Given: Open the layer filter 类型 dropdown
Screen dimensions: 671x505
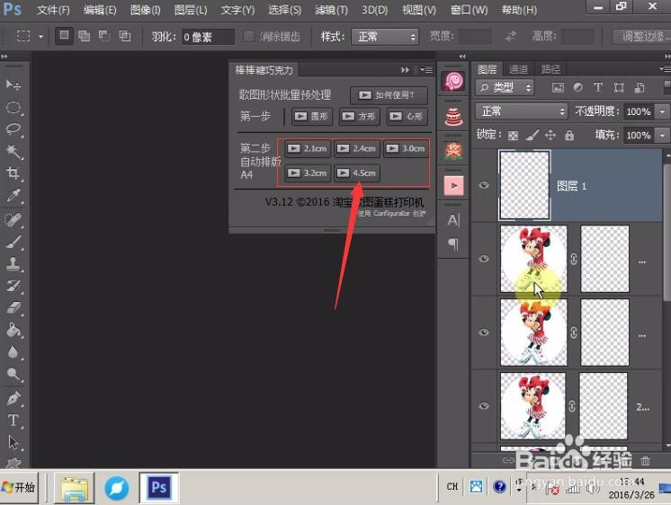Looking at the screenshot, I should click(x=505, y=88).
